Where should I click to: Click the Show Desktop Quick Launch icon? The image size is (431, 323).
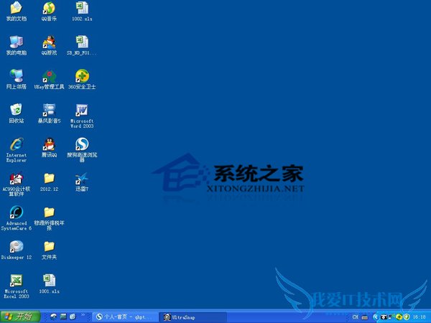[x=63, y=317]
